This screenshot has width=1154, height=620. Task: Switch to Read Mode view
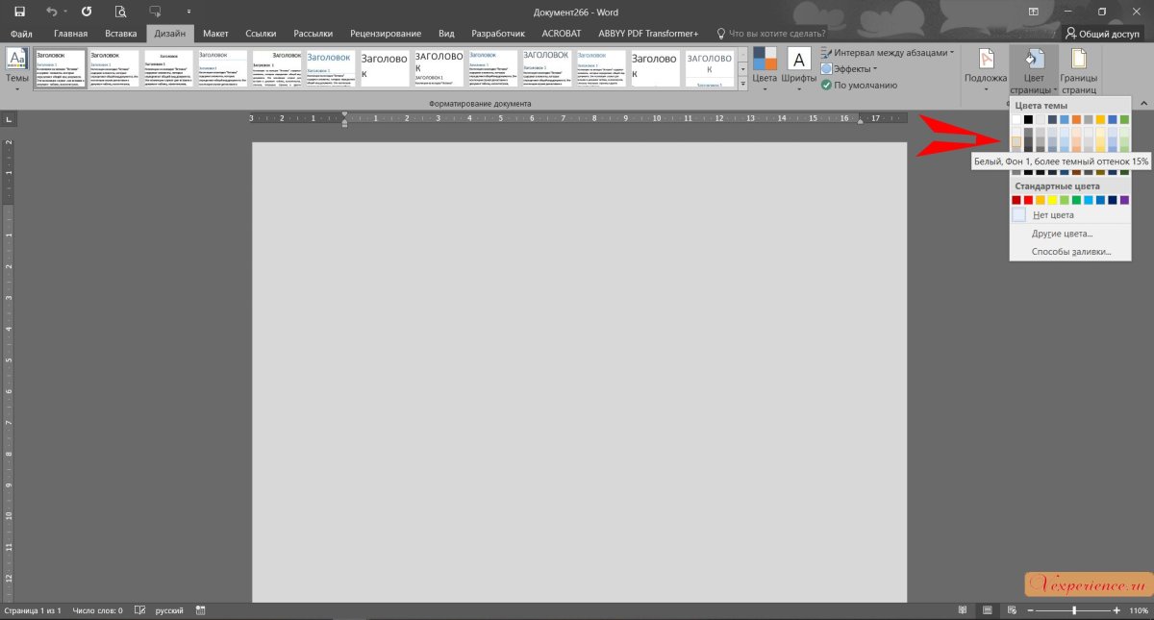click(x=963, y=610)
